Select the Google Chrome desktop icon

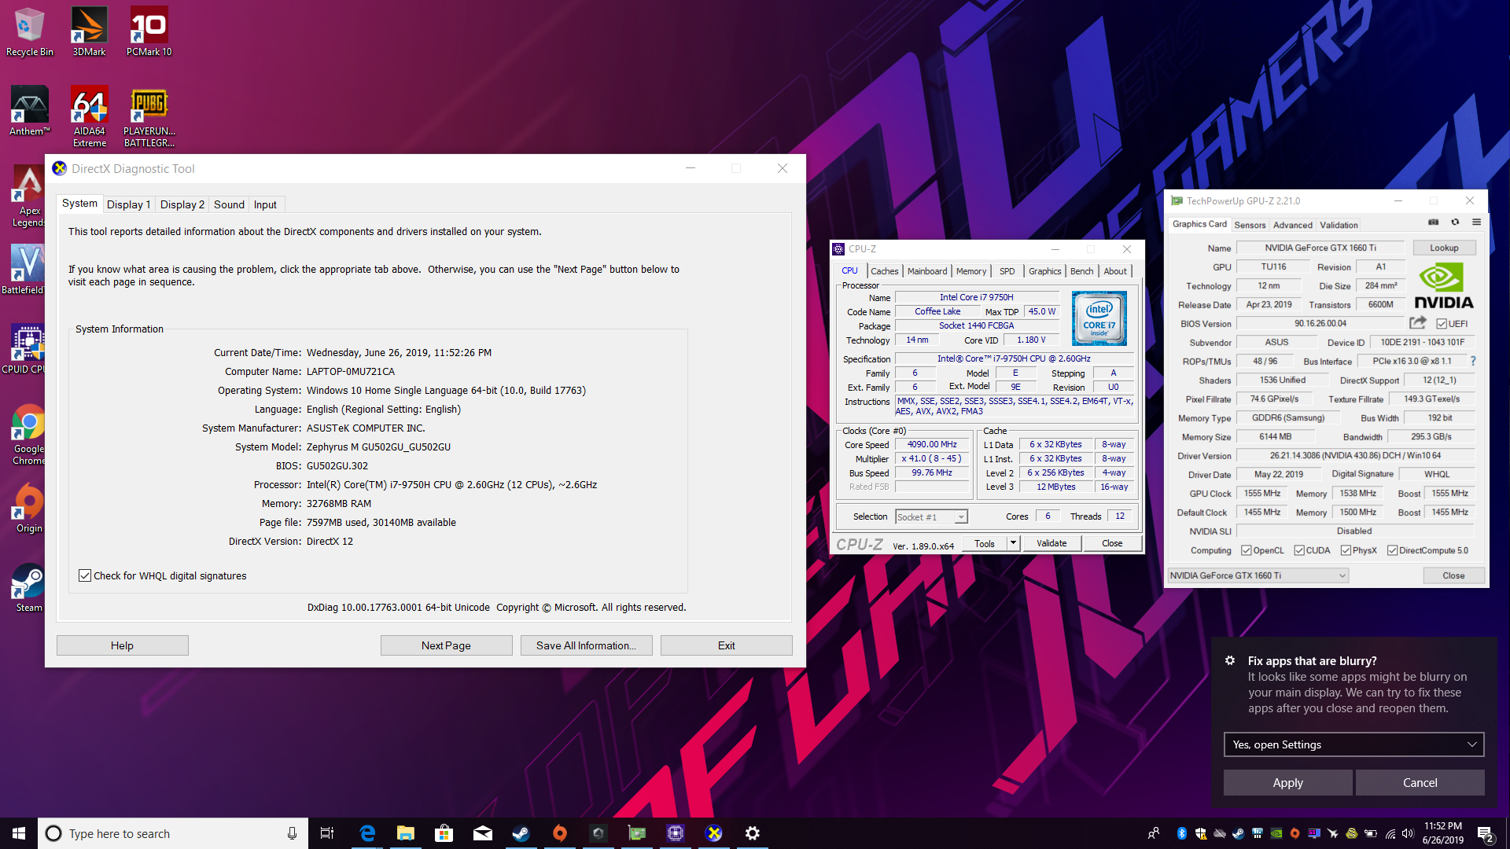[29, 435]
